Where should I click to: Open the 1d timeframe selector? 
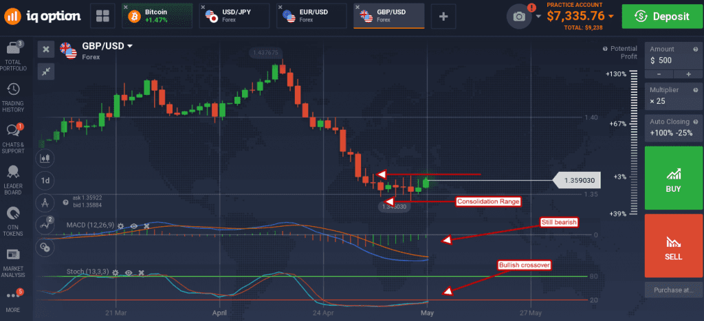(x=45, y=180)
